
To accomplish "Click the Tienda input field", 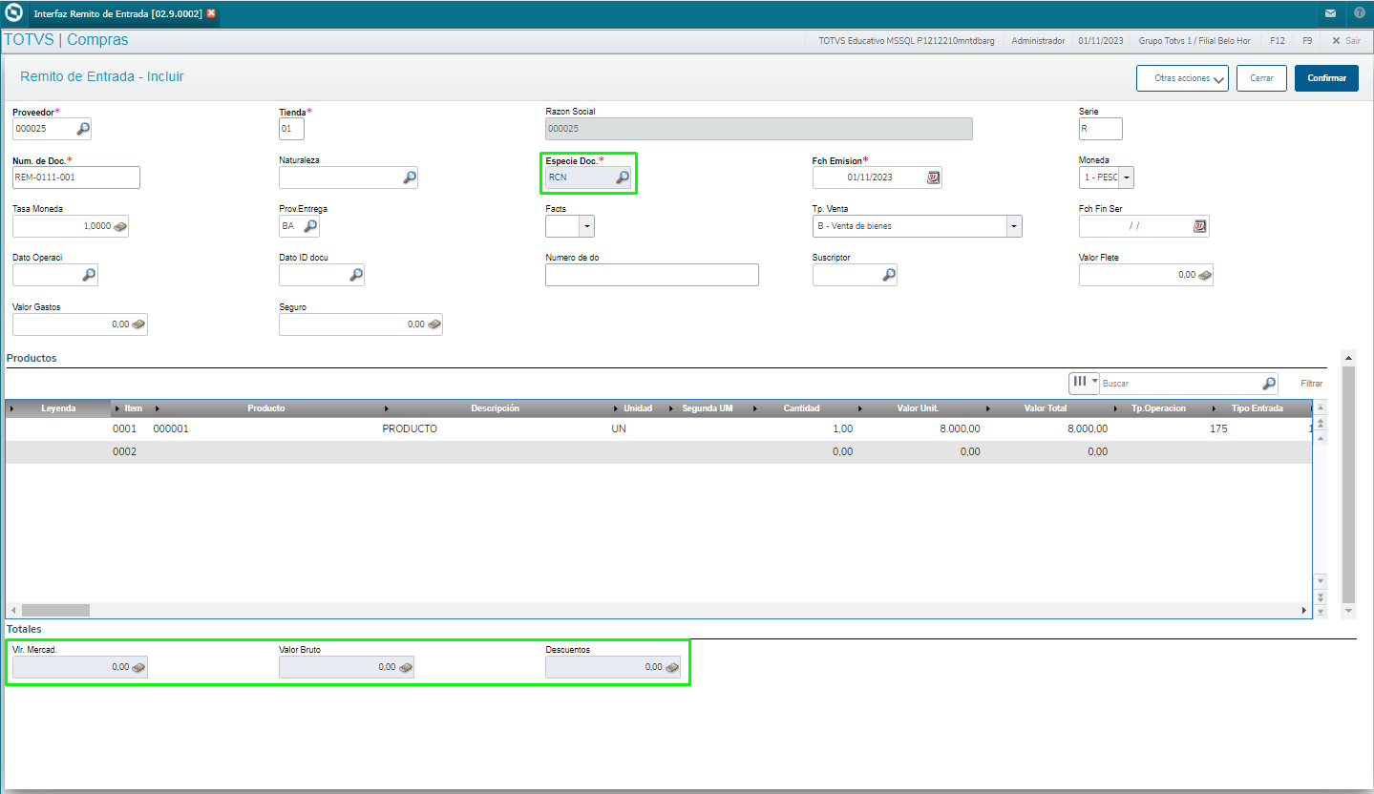I will [x=291, y=129].
